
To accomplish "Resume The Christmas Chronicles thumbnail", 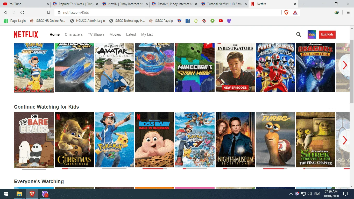I will click(74, 140).
